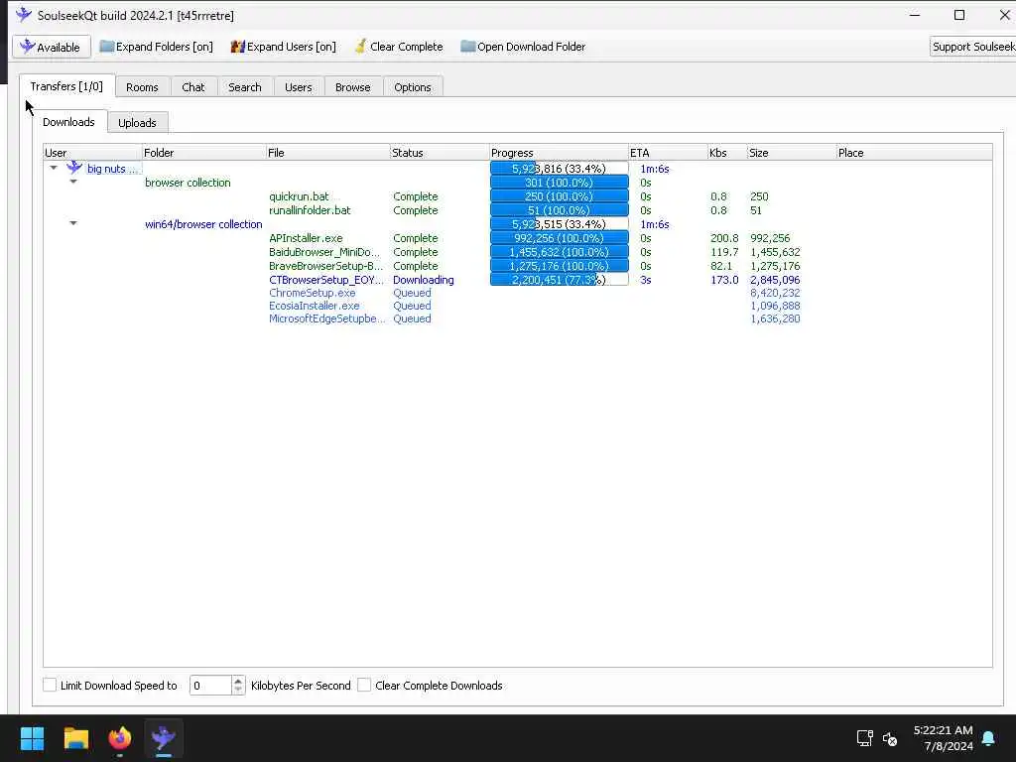Screen dimensions: 1016x762
Task: Open the Chat tab
Action: (193, 87)
